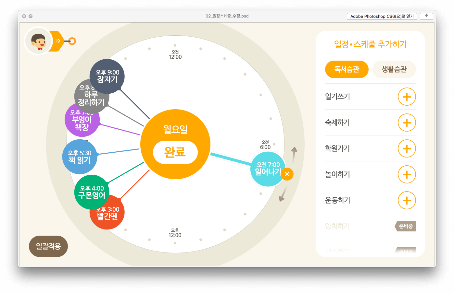Click Adobe Photoshop CS6(으)로 열기 button
454x293 pixels.
click(x=382, y=16)
